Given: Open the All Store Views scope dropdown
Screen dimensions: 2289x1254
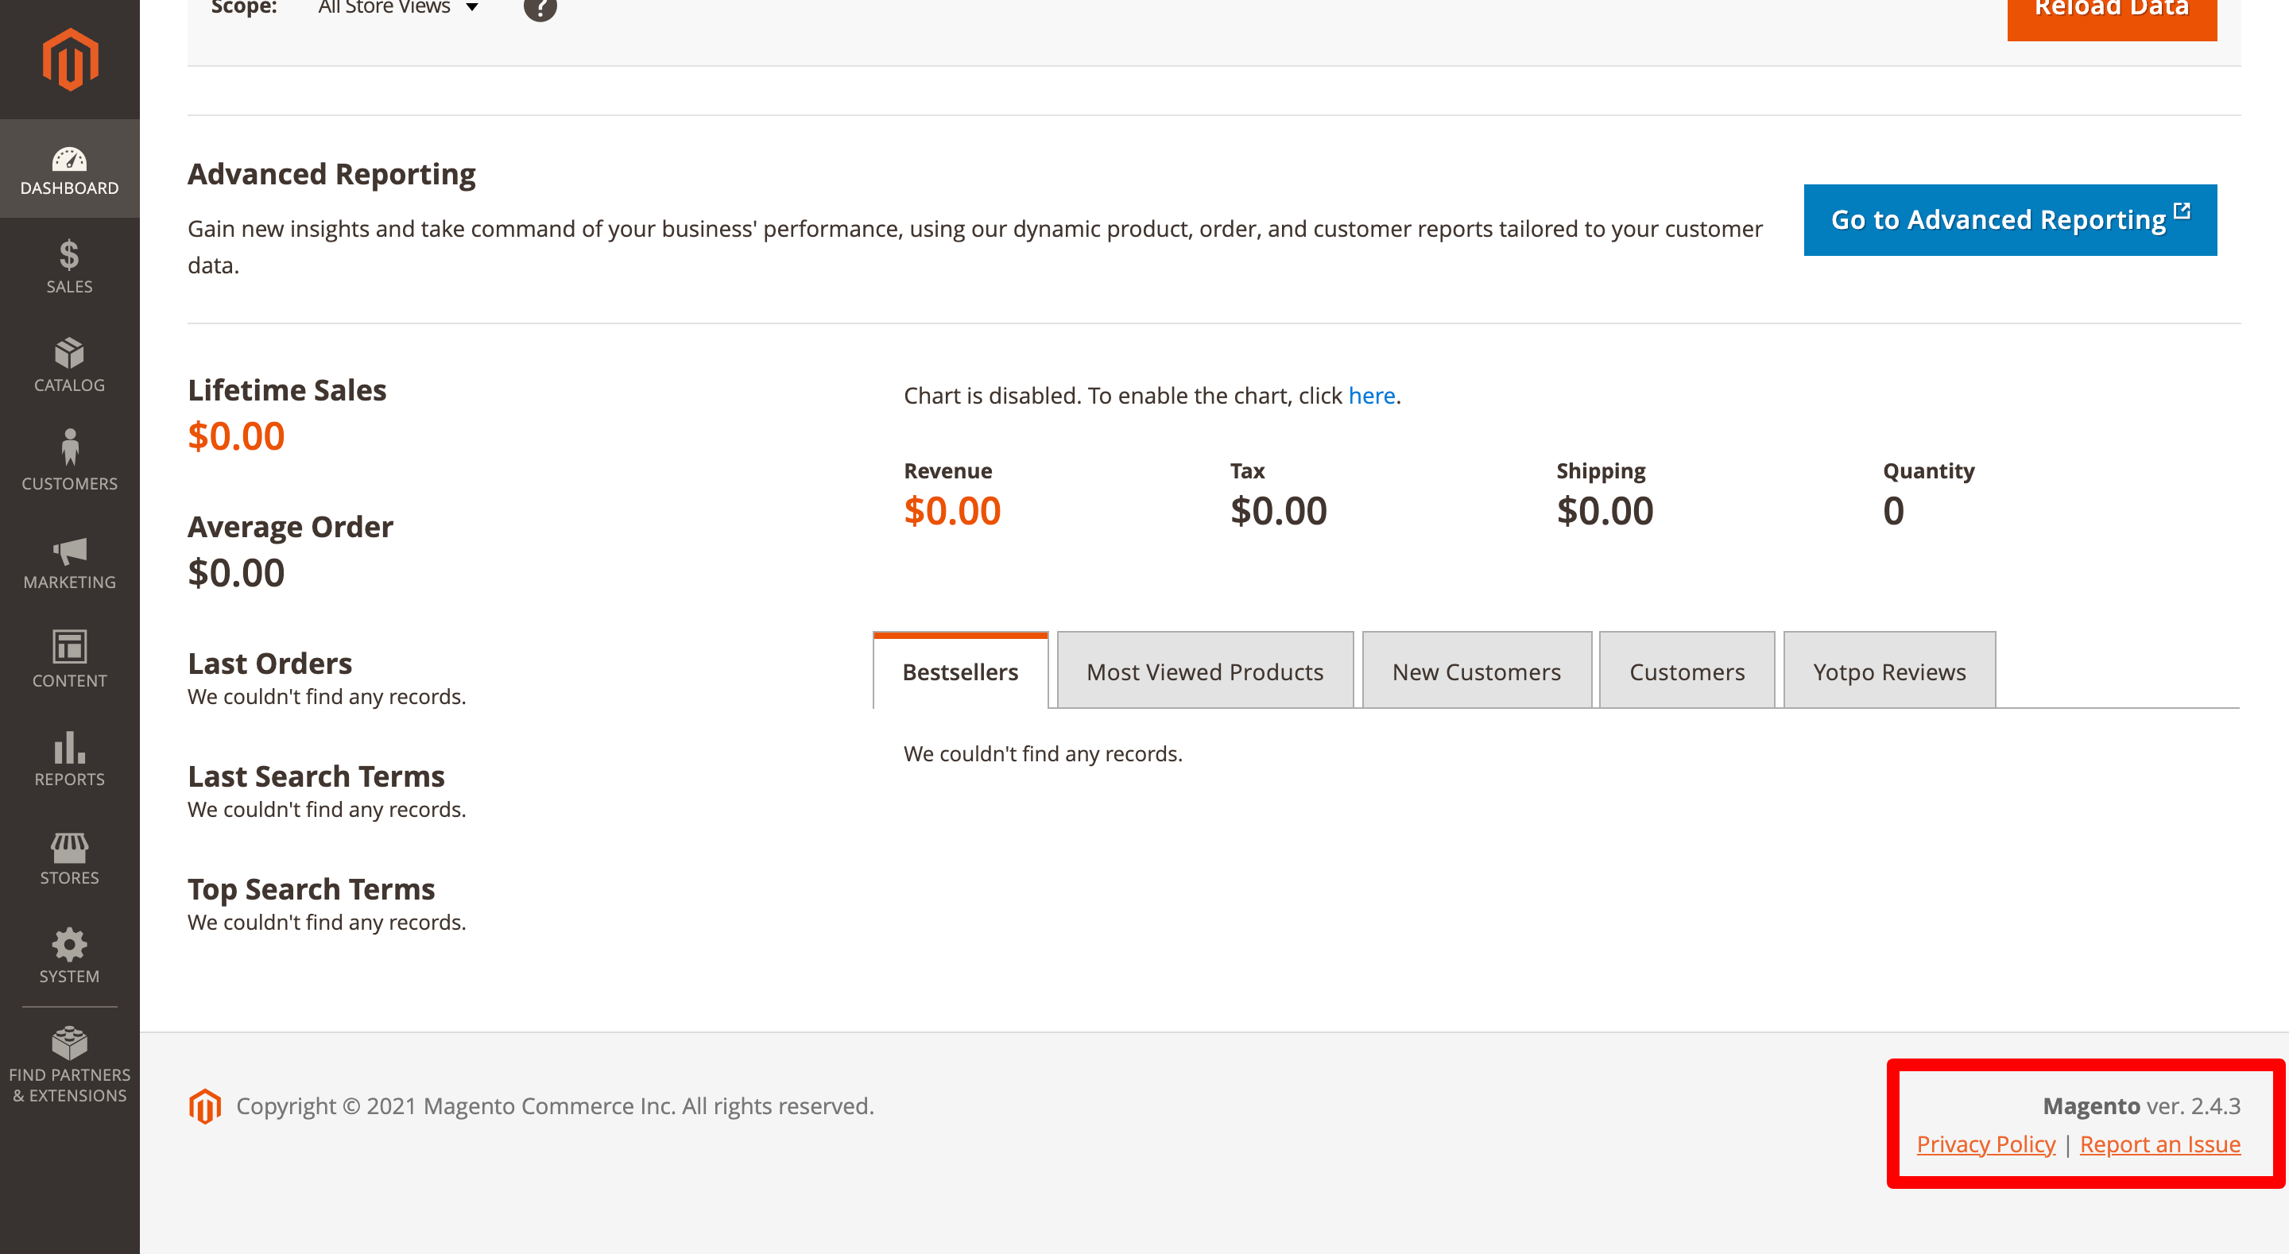Looking at the screenshot, I should (397, 8).
